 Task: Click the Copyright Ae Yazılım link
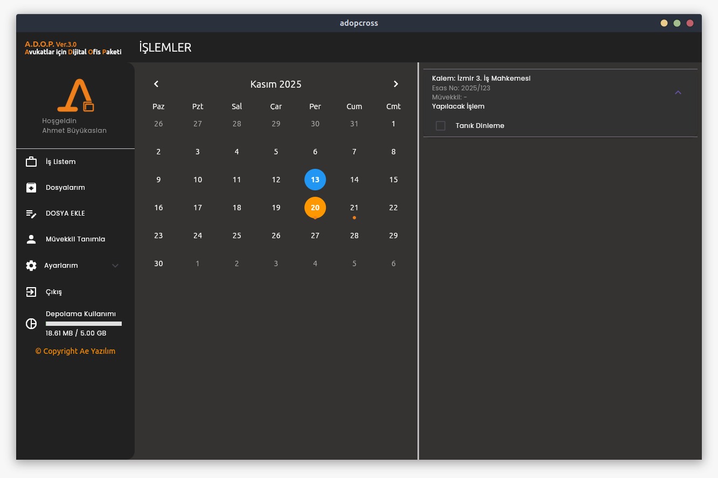[x=75, y=351]
